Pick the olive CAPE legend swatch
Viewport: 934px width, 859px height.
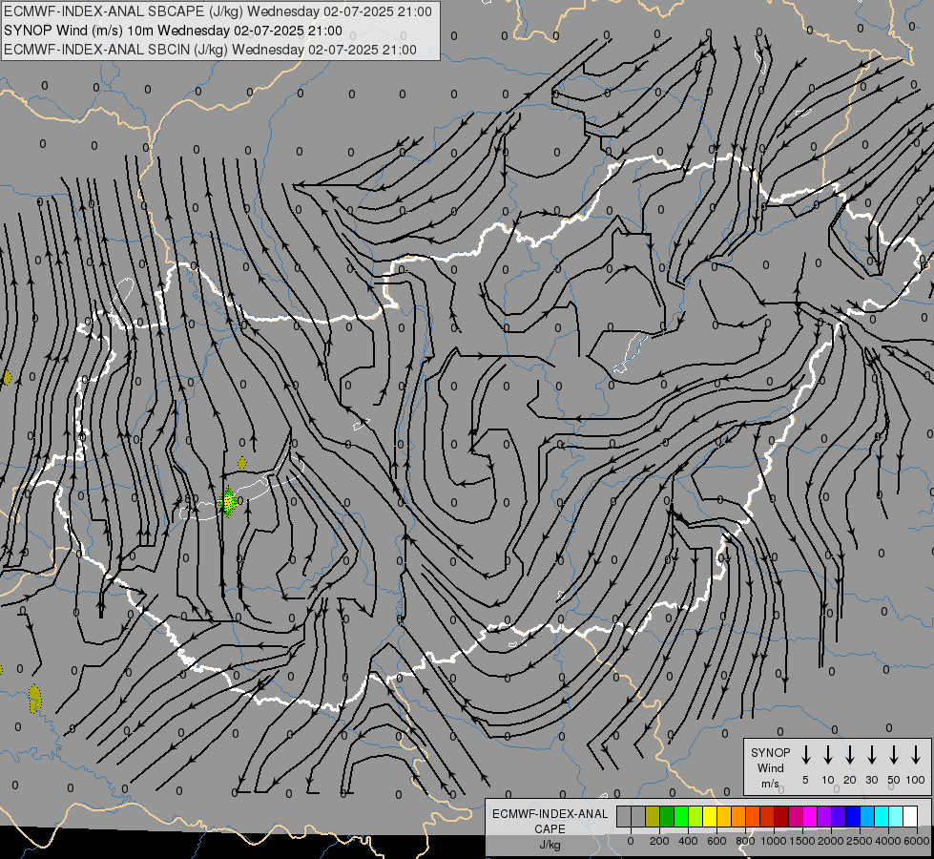pyautogui.click(x=653, y=816)
